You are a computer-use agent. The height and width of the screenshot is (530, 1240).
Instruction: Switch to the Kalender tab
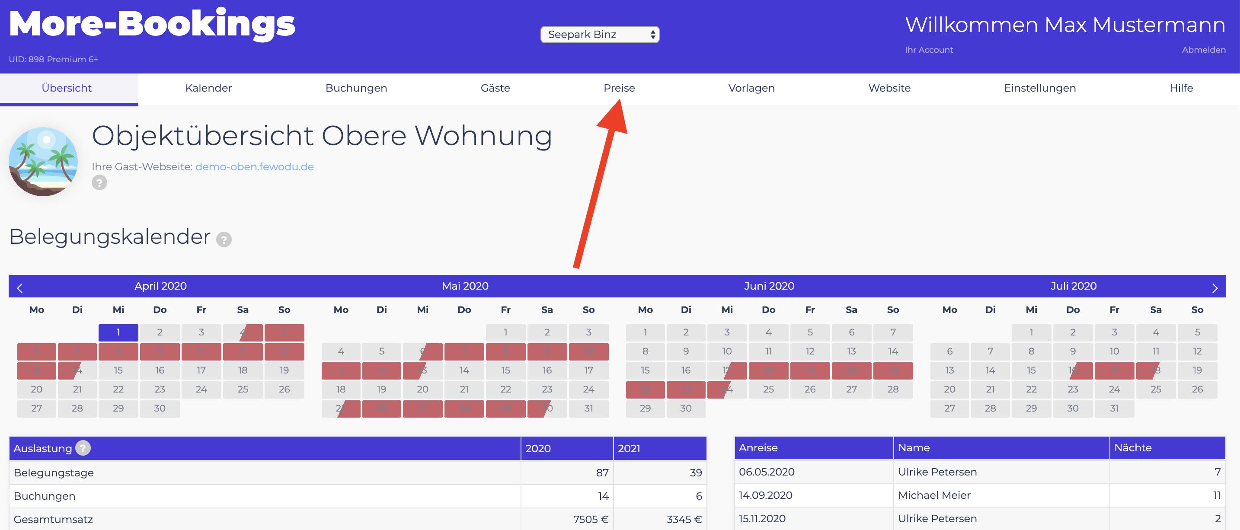pyautogui.click(x=208, y=88)
